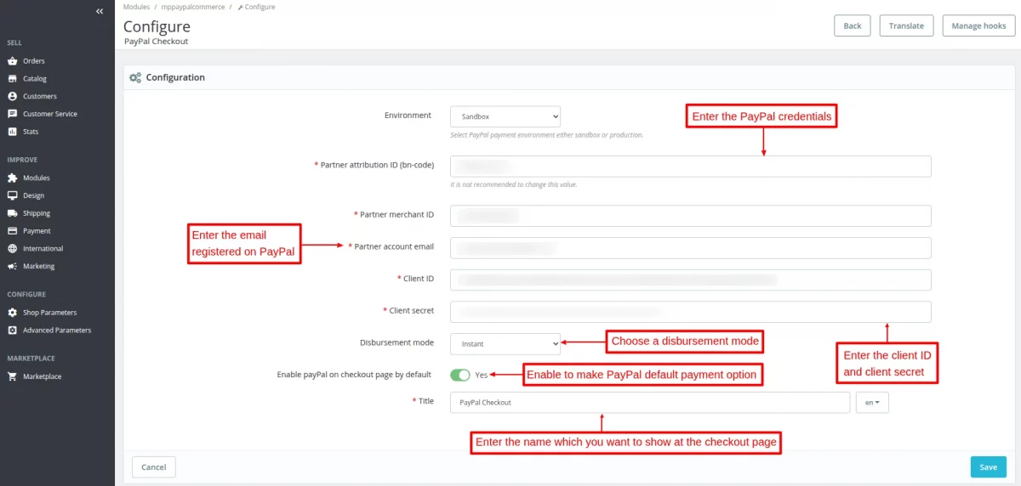This screenshot has width=1021, height=486.
Task: Open Catalog in the sidebar menu
Action: [x=35, y=79]
